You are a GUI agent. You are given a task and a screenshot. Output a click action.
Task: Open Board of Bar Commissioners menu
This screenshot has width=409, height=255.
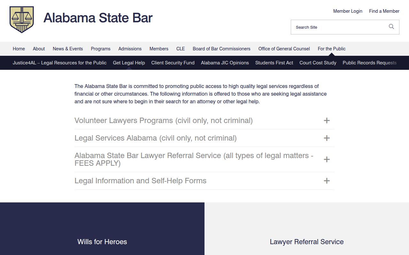point(221,49)
